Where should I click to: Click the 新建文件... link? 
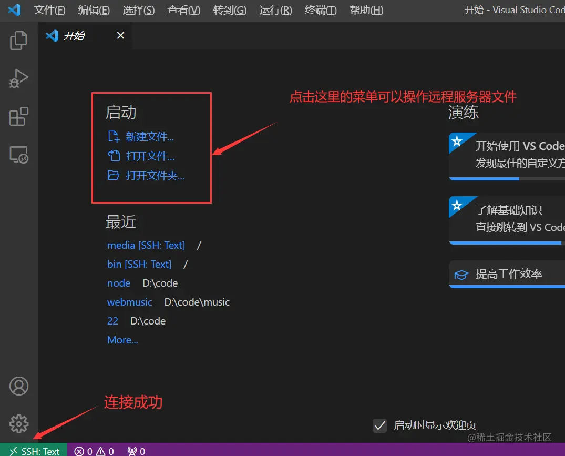click(150, 137)
